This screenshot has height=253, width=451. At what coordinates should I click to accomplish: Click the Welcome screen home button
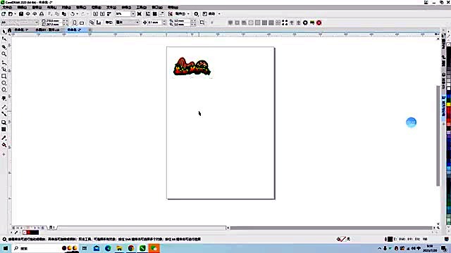tap(9, 30)
